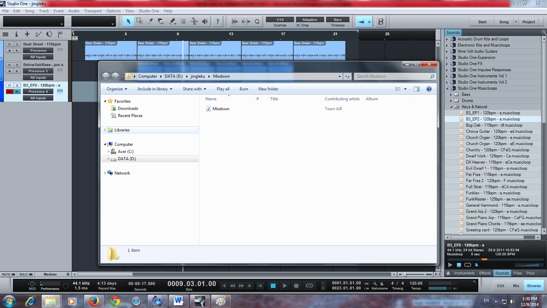The image size is (547, 308).
Task: Open the Organize dropdown in Explorer
Action: point(117,89)
